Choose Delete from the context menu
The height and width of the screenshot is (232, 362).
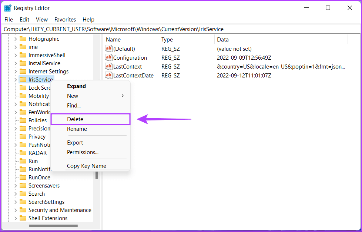click(x=75, y=119)
